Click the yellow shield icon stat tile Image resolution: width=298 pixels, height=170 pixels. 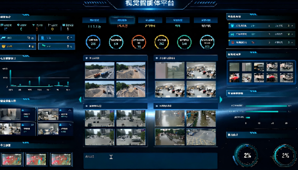click(19, 46)
